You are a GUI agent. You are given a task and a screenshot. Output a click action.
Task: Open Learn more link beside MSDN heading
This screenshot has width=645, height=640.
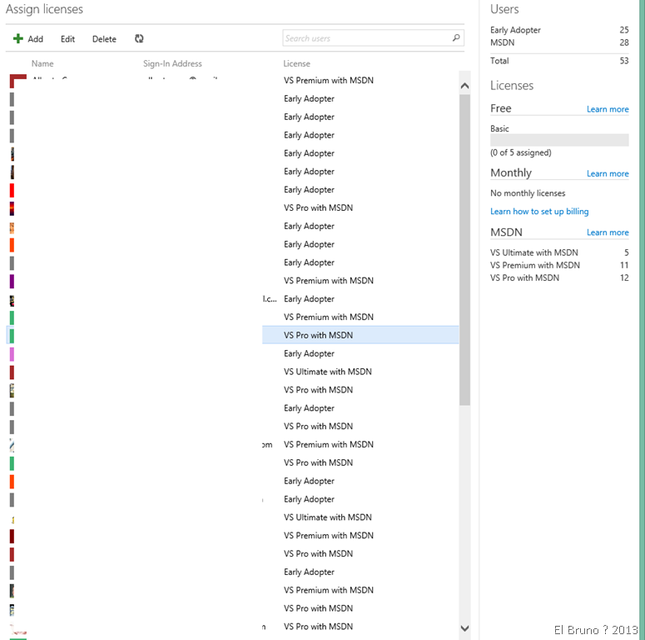(x=608, y=232)
